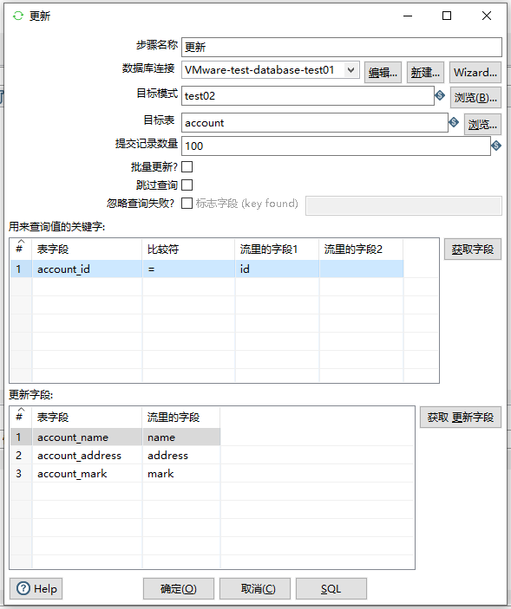Screen dimensions: 511x609
Task: Enable the 批量更新 checkbox
Action: 187,167
